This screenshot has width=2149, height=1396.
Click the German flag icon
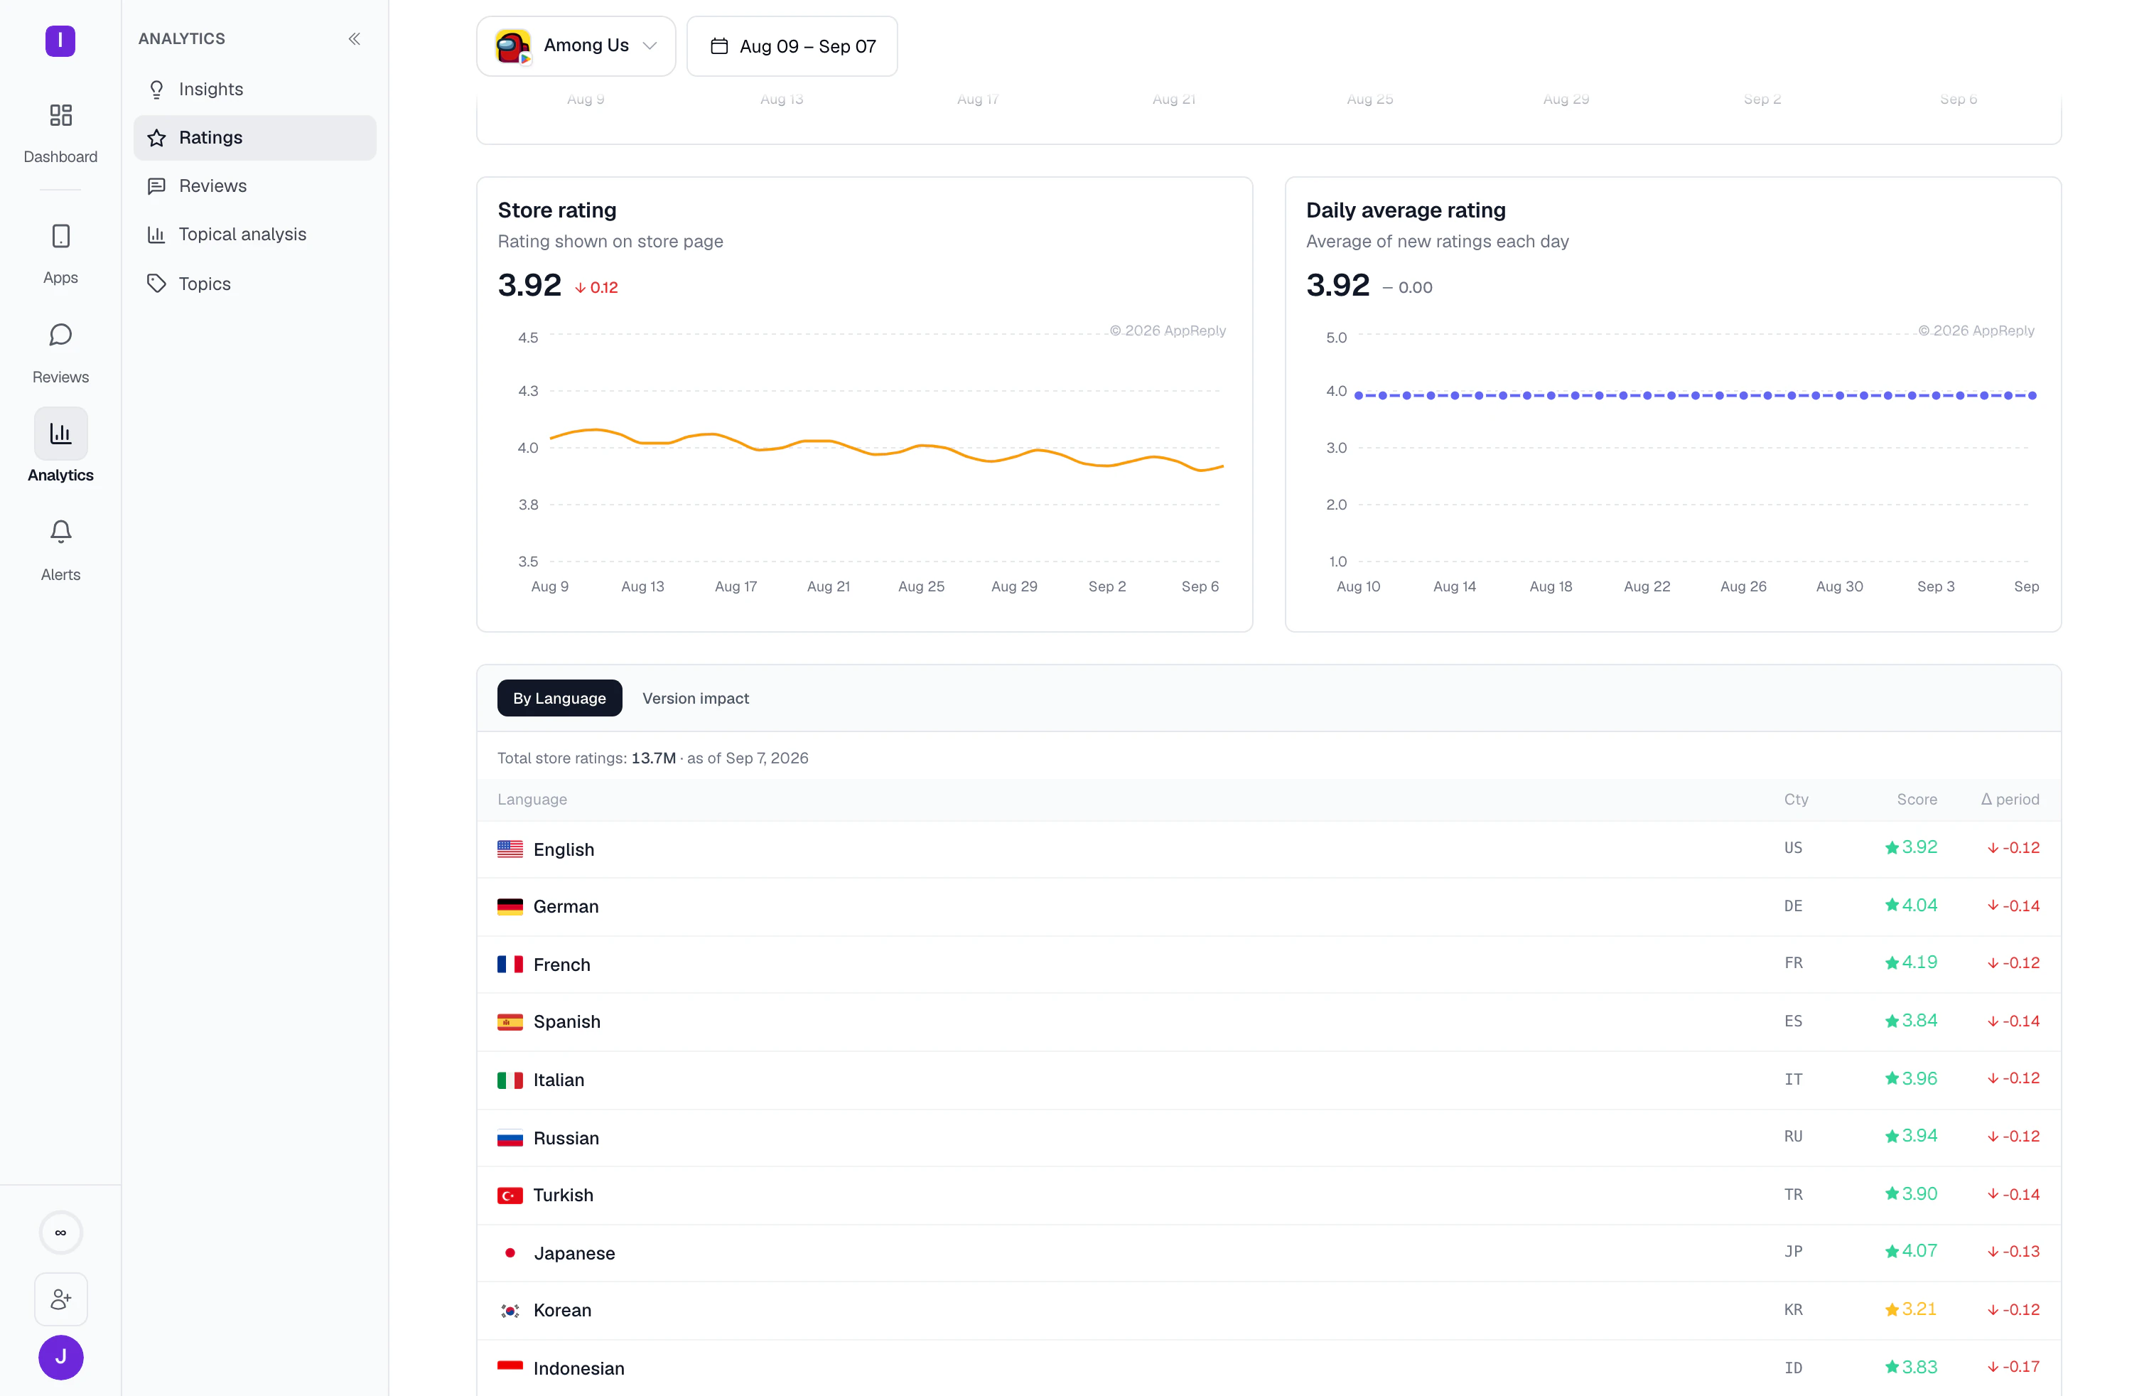[x=510, y=906]
